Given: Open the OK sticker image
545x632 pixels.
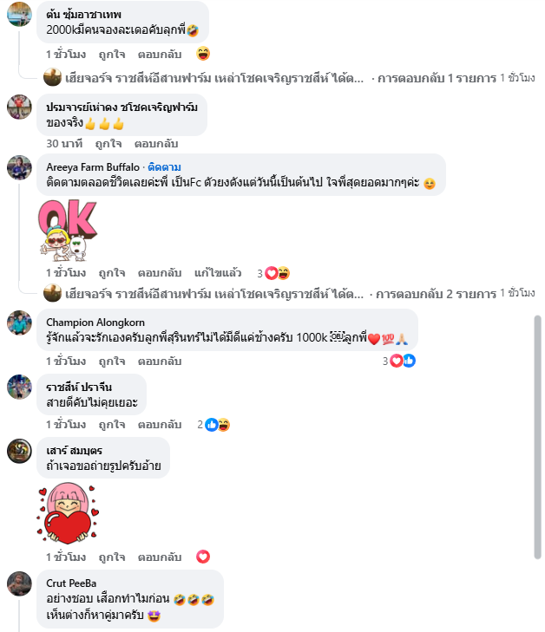Looking at the screenshot, I should click(x=68, y=231).
